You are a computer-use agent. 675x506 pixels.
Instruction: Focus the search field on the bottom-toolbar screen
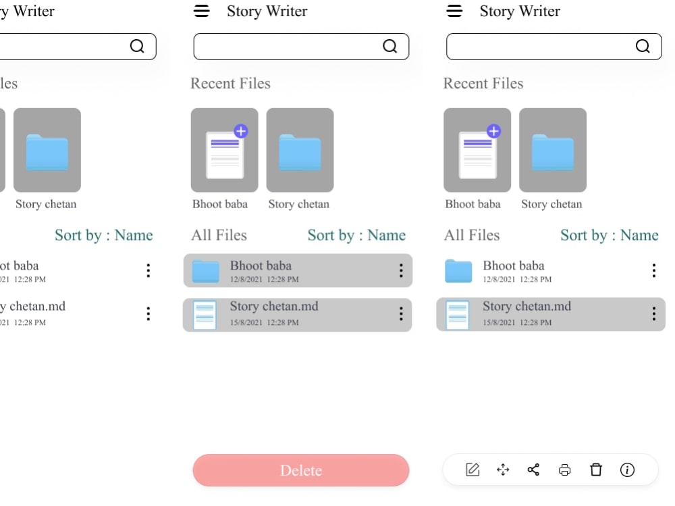553,47
